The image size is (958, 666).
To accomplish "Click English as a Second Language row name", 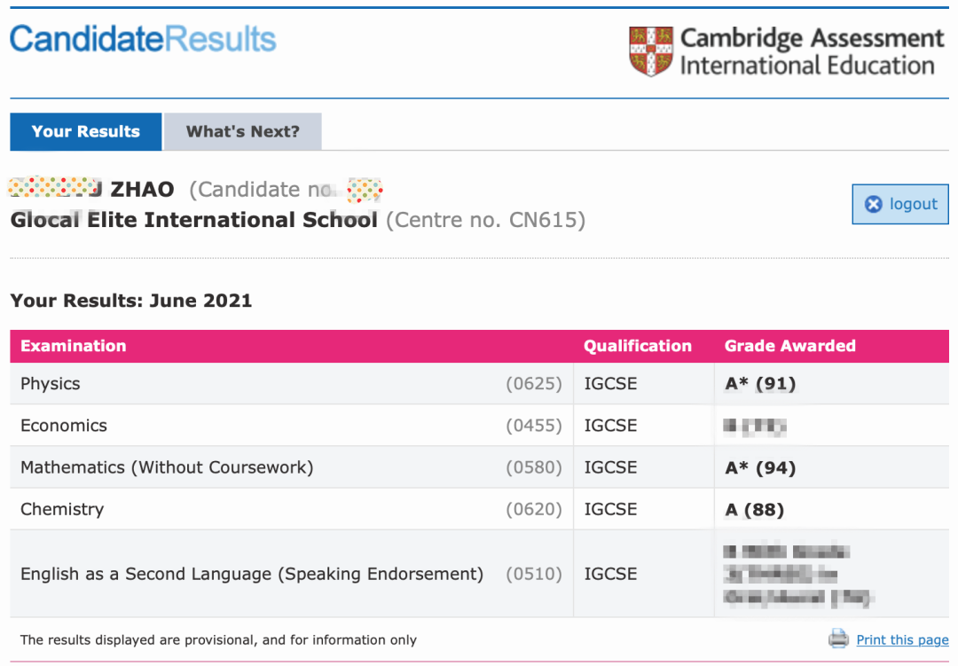I will pos(252,574).
